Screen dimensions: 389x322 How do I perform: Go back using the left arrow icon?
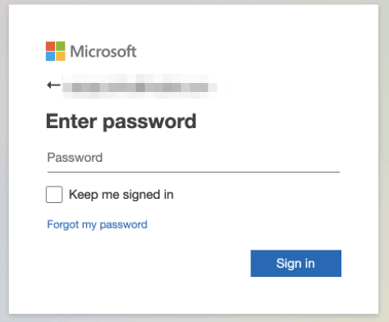(53, 85)
